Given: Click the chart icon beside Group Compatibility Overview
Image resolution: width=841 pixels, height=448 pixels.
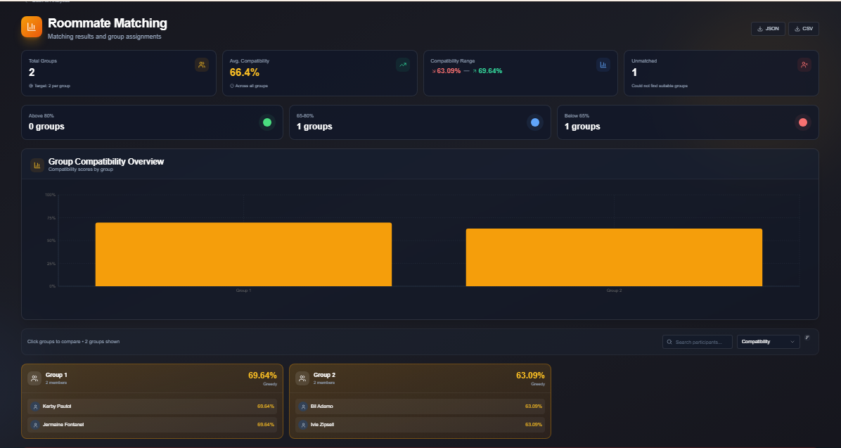Looking at the screenshot, I should (37, 165).
